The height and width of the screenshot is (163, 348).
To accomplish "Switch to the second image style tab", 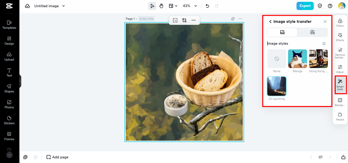I will [313, 32].
